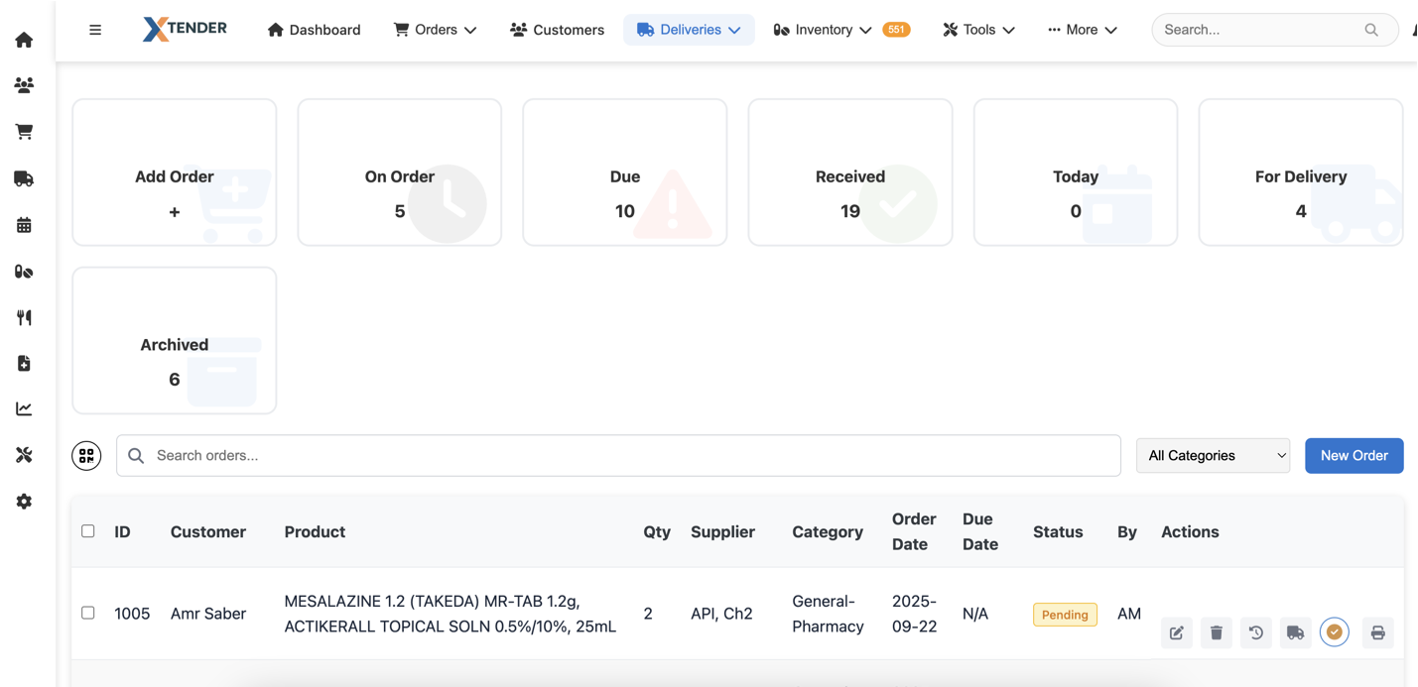Toggle the orange status check for order 1005
The width and height of the screenshot is (1418, 687).
[x=1335, y=631]
